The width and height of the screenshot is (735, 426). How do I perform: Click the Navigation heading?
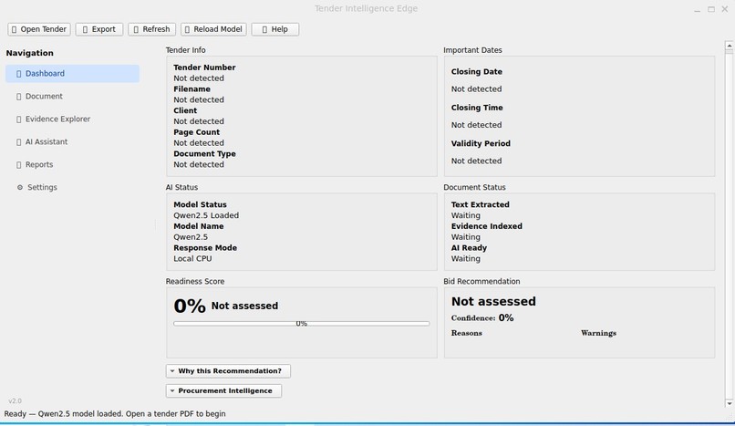(29, 53)
